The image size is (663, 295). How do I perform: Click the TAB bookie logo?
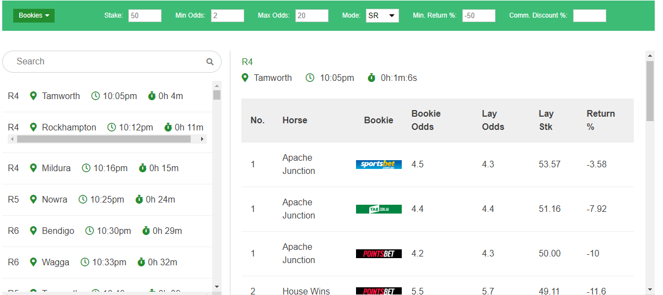coord(379,209)
